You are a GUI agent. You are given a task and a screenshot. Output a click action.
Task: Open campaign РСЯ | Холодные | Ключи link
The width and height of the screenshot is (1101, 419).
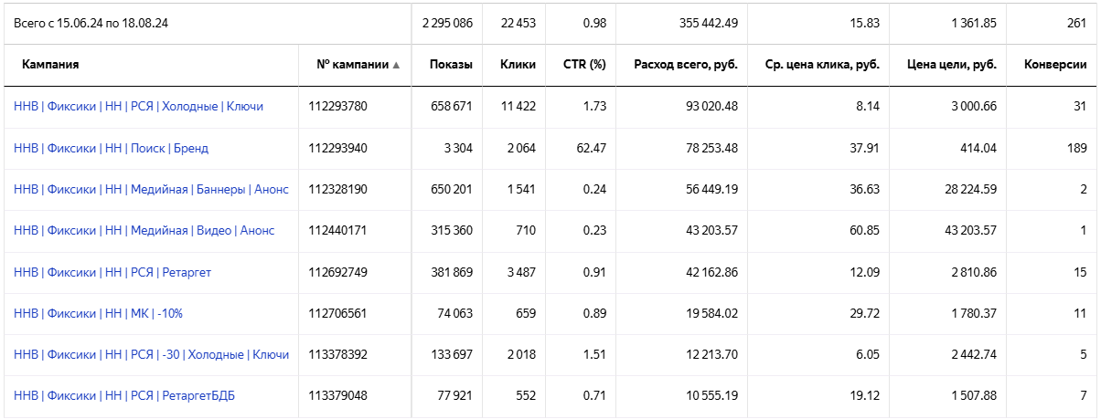pos(138,107)
